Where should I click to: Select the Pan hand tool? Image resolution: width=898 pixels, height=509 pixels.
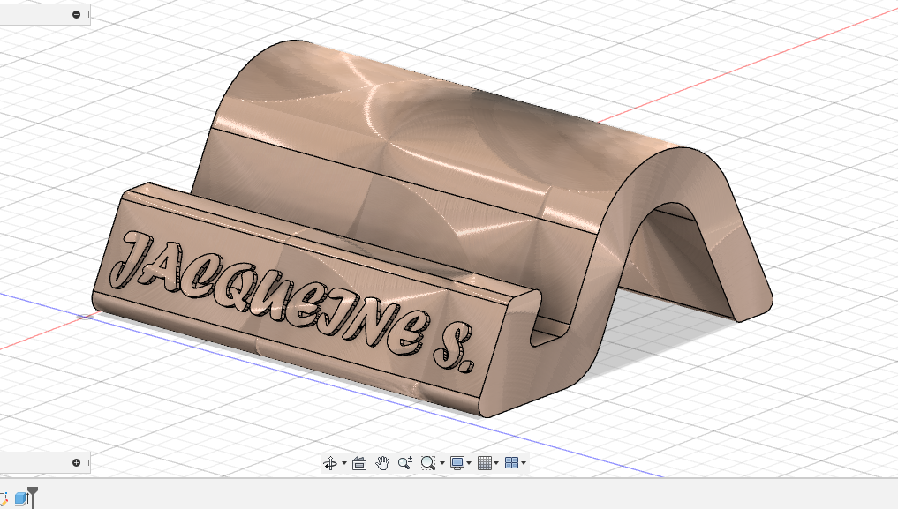pyautogui.click(x=382, y=463)
